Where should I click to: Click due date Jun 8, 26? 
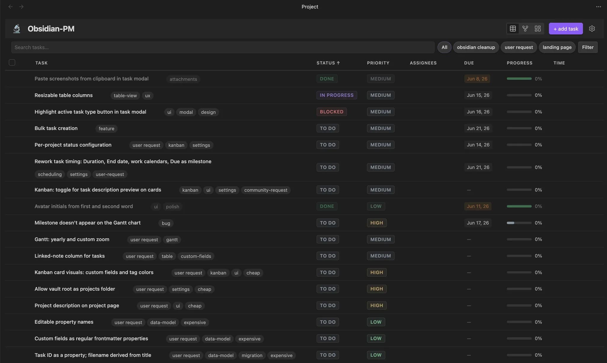(477, 79)
